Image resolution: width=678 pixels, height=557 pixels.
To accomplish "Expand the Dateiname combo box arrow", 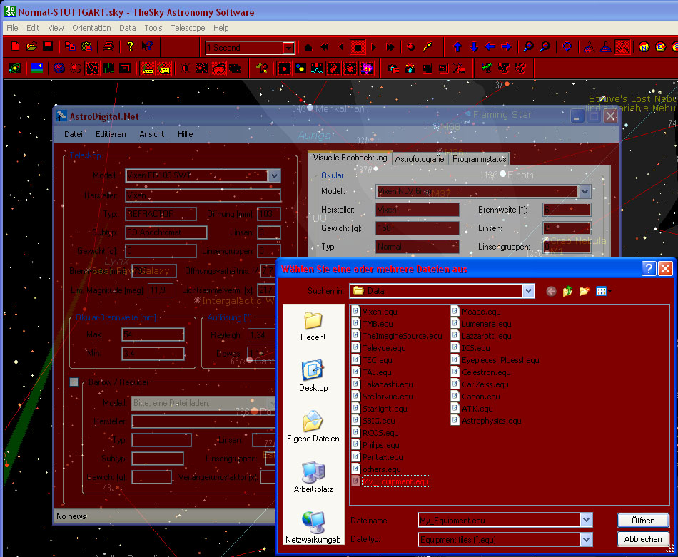I will pos(586,520).
